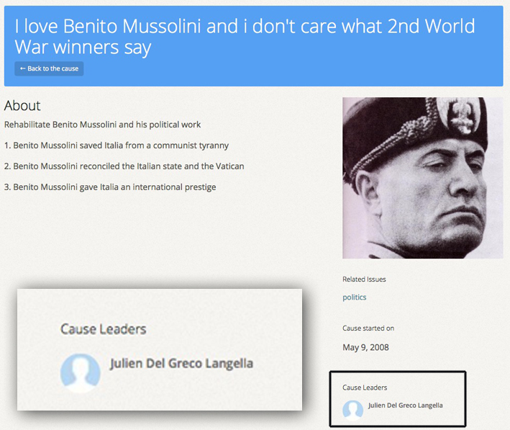Image resolution: width=510 pixels, height=430 pixels.
Task: Click the Back to the cause button
Action: 49,68
